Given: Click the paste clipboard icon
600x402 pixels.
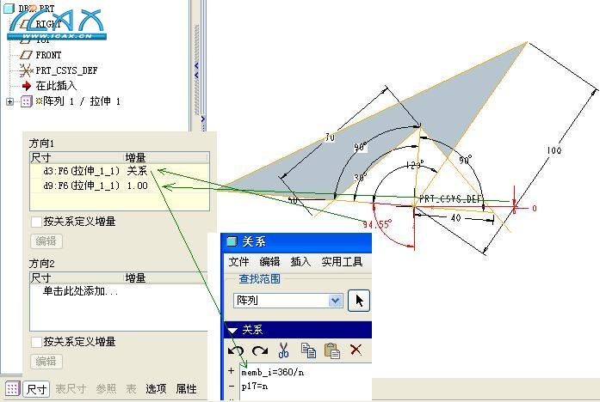Looking at the screenshot, I should (x=331, y=350).
